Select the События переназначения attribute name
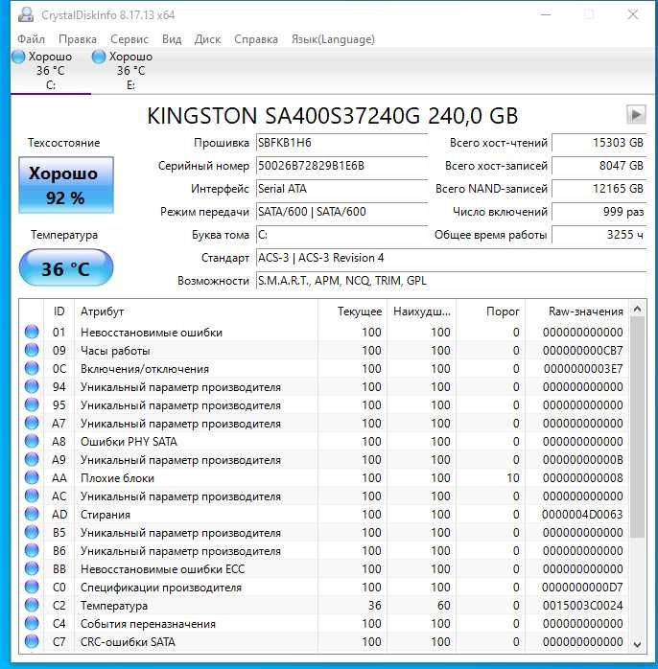This screenshot has height=669, width=658. click(x=148, y=624)
